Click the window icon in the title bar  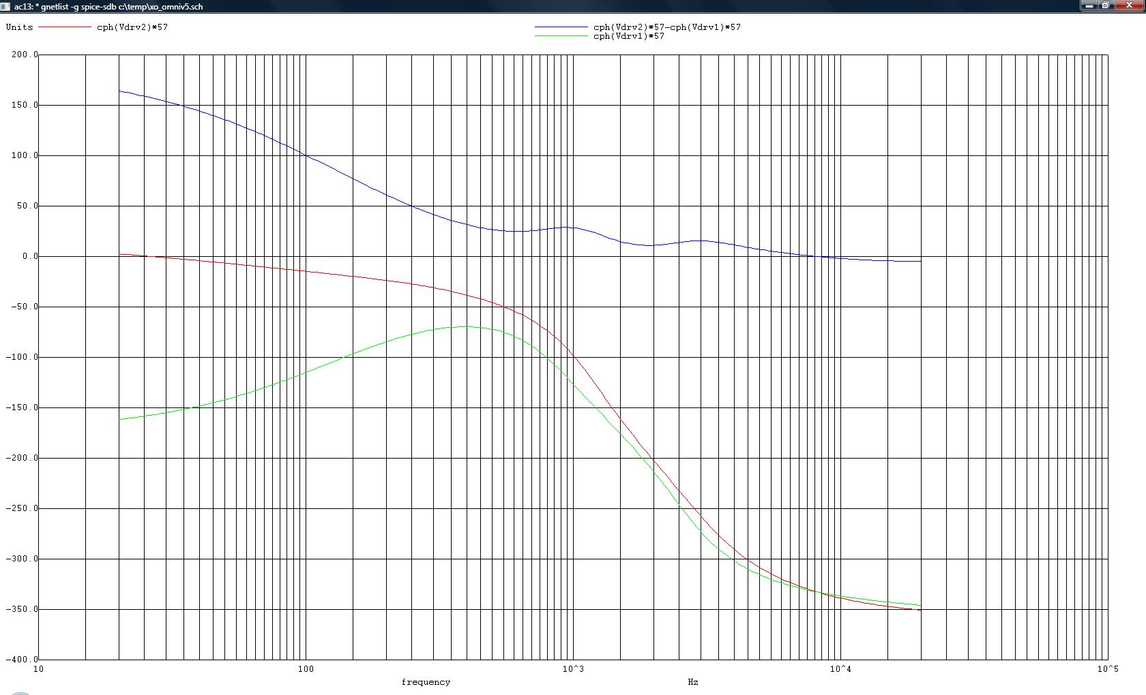click(x=5, y=6)
